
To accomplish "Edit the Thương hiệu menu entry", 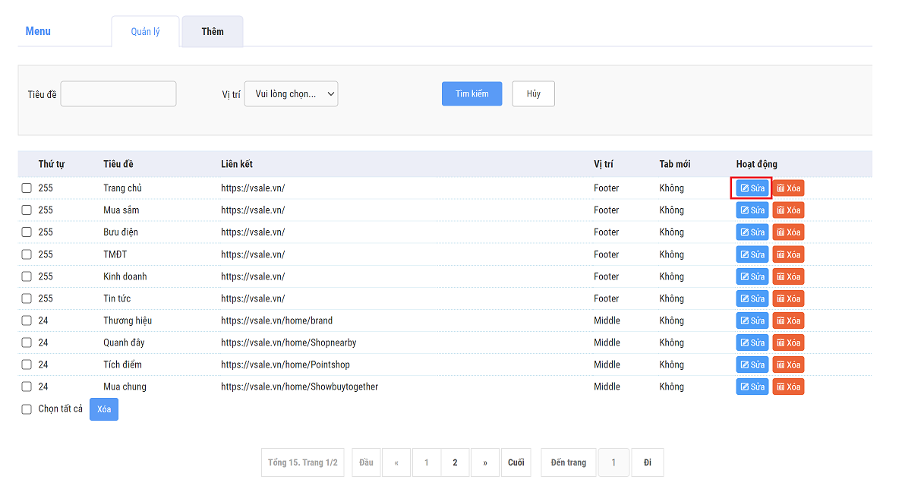I will coord(752,320).
